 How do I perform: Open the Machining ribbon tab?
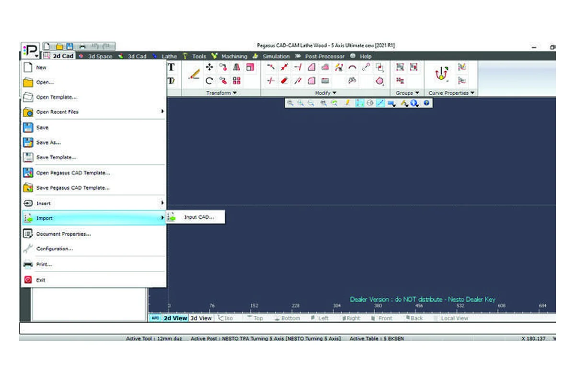pos(230,56)
